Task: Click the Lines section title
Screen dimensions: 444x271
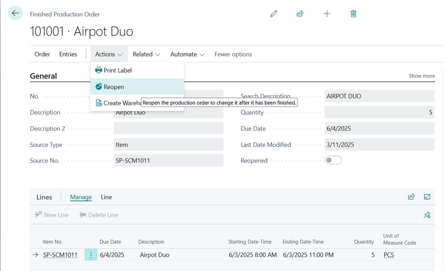Action: 44,197
